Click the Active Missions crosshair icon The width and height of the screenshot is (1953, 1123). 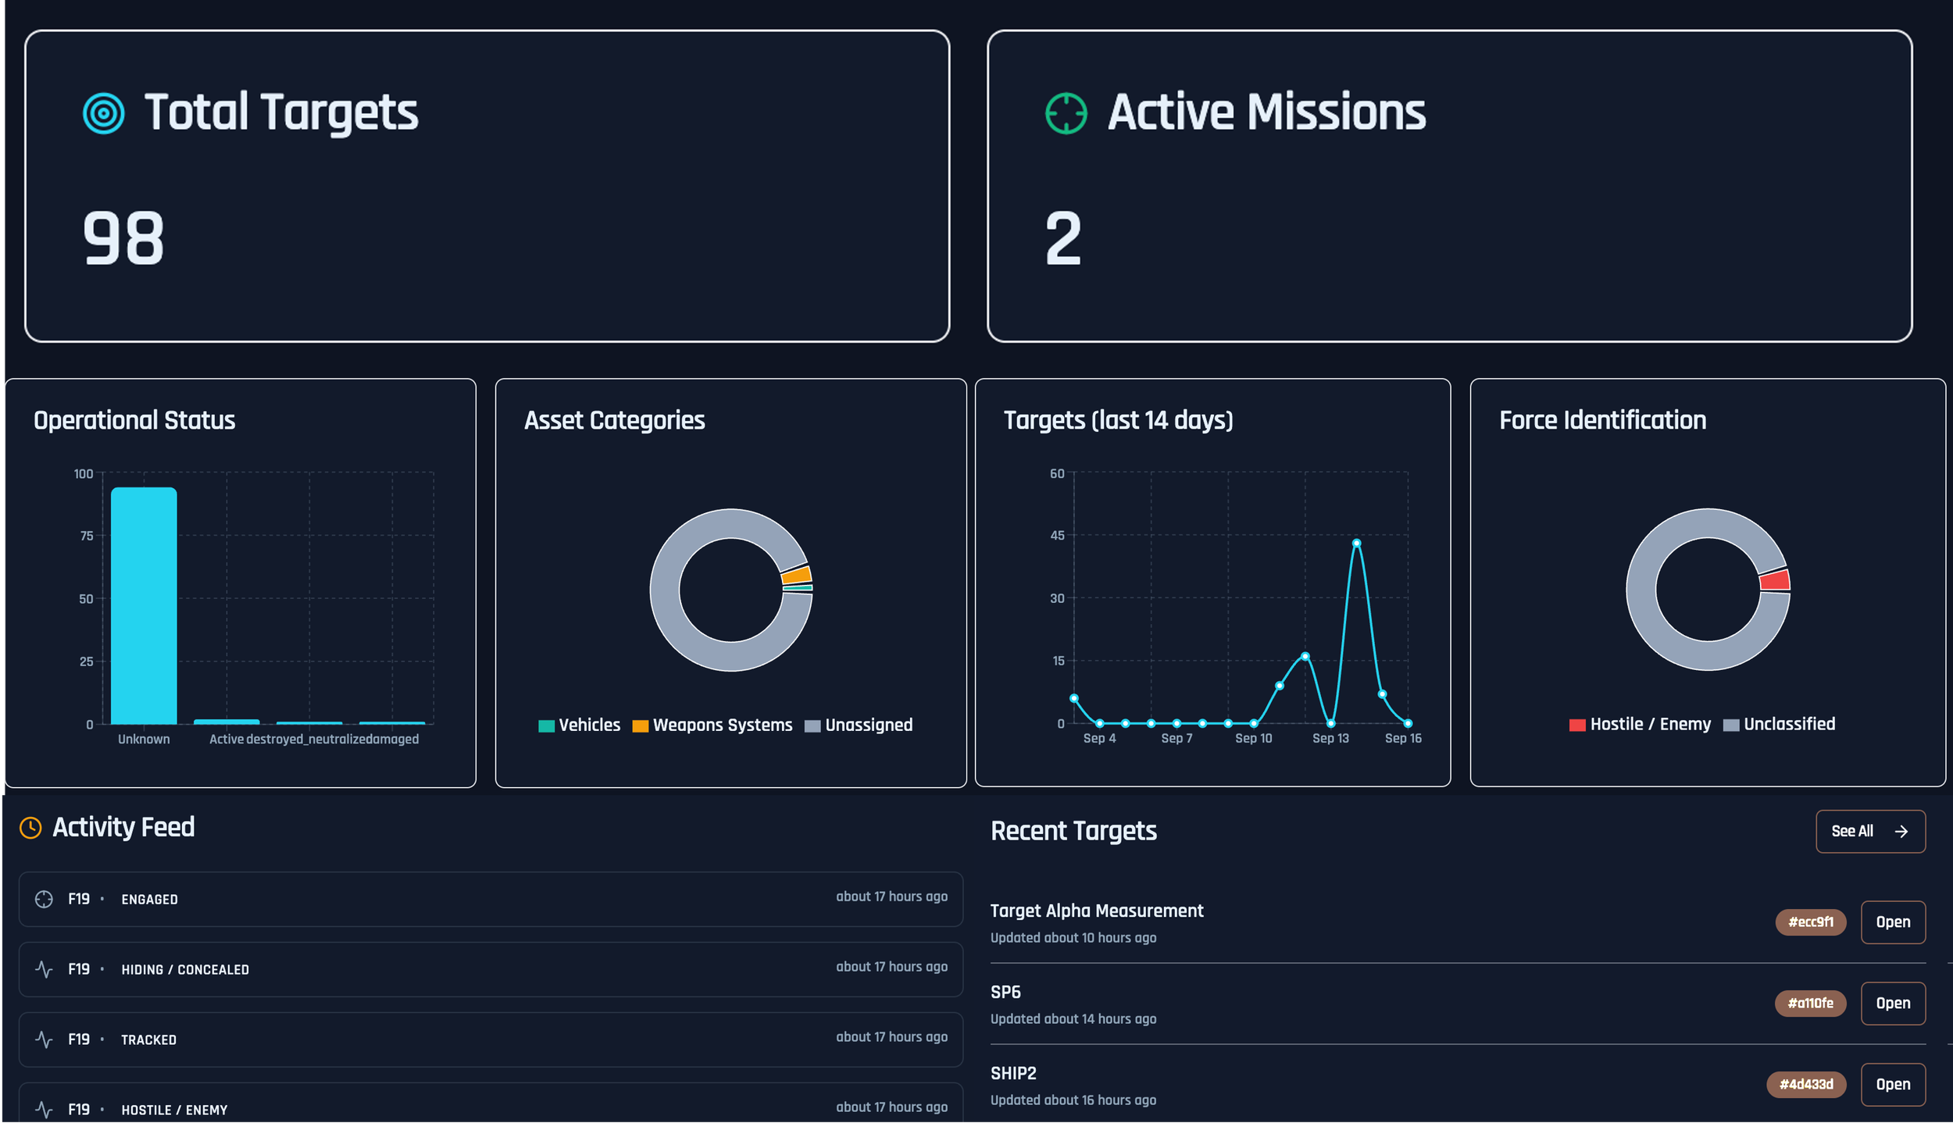pyautogui.click(x=1066, y=113)
